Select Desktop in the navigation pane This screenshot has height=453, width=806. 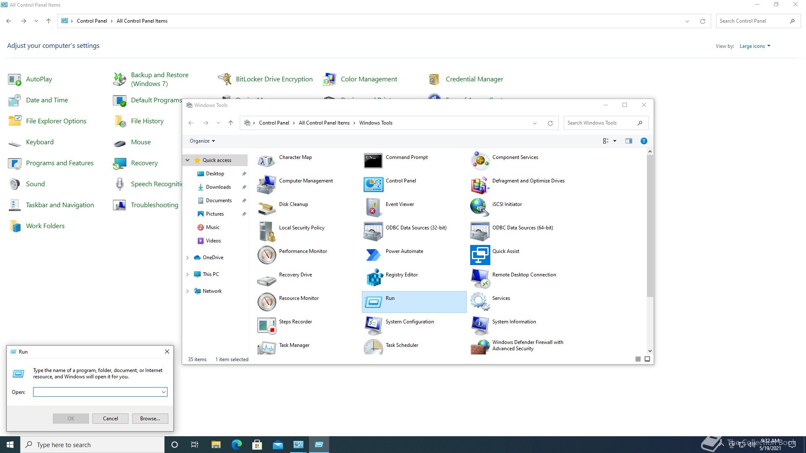[x=215, y=174]
